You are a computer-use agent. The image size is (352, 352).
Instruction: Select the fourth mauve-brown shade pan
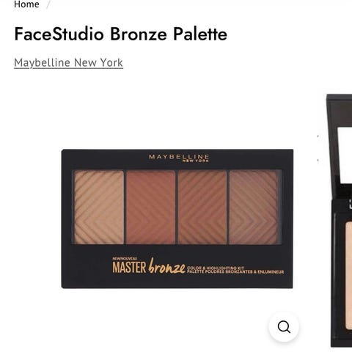click(254, 208)
